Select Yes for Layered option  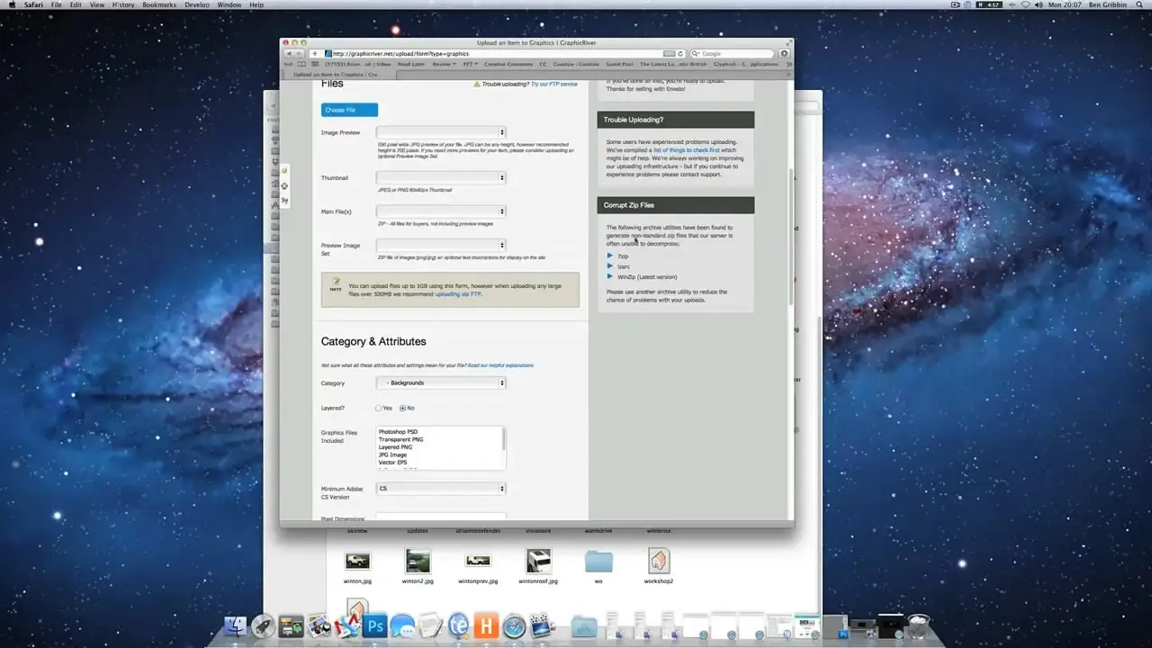pos(378,409)
